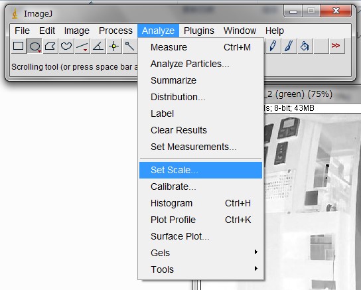The image size is (361, 290).
Task: Select the Angle tool
Action: [98, 46]
